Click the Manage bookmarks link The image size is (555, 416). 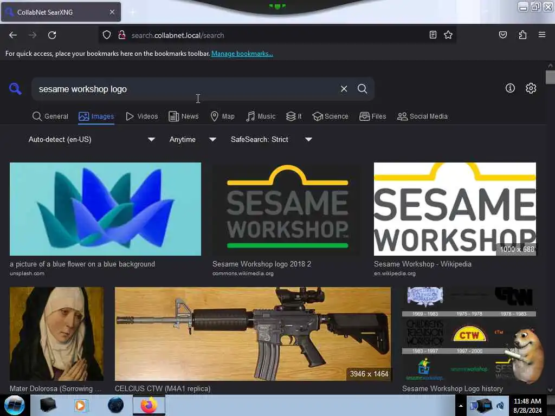click(242, 54)
